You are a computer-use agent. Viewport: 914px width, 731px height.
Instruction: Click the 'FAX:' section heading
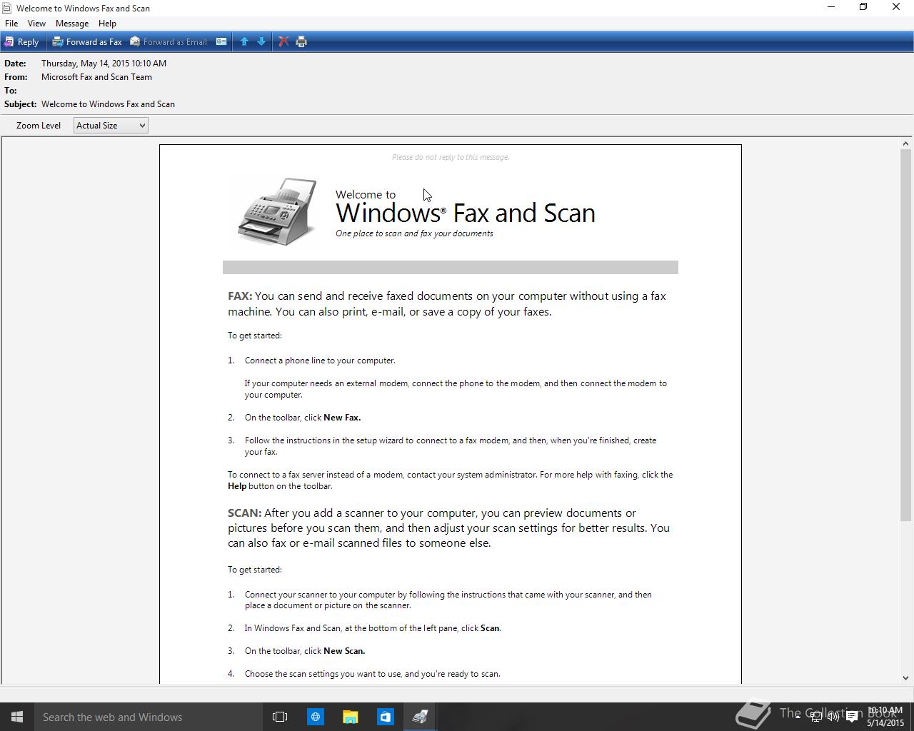click(240, 296)
